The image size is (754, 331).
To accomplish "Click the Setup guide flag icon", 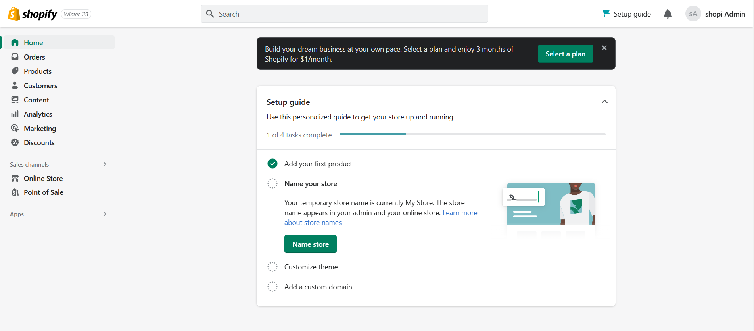I will 606,13.
